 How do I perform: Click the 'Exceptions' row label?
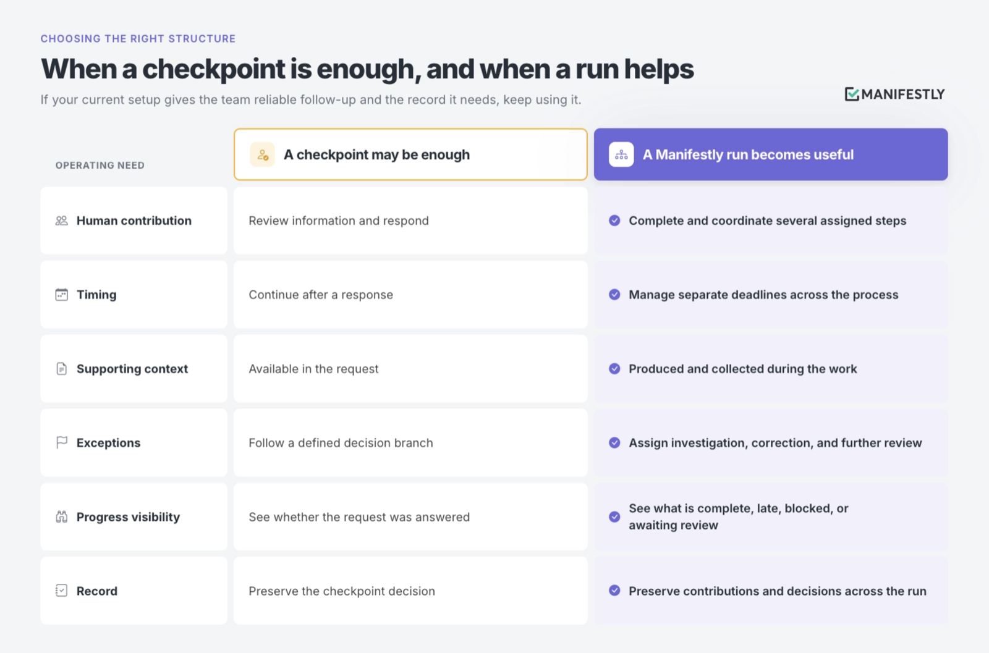coord(109,443)
